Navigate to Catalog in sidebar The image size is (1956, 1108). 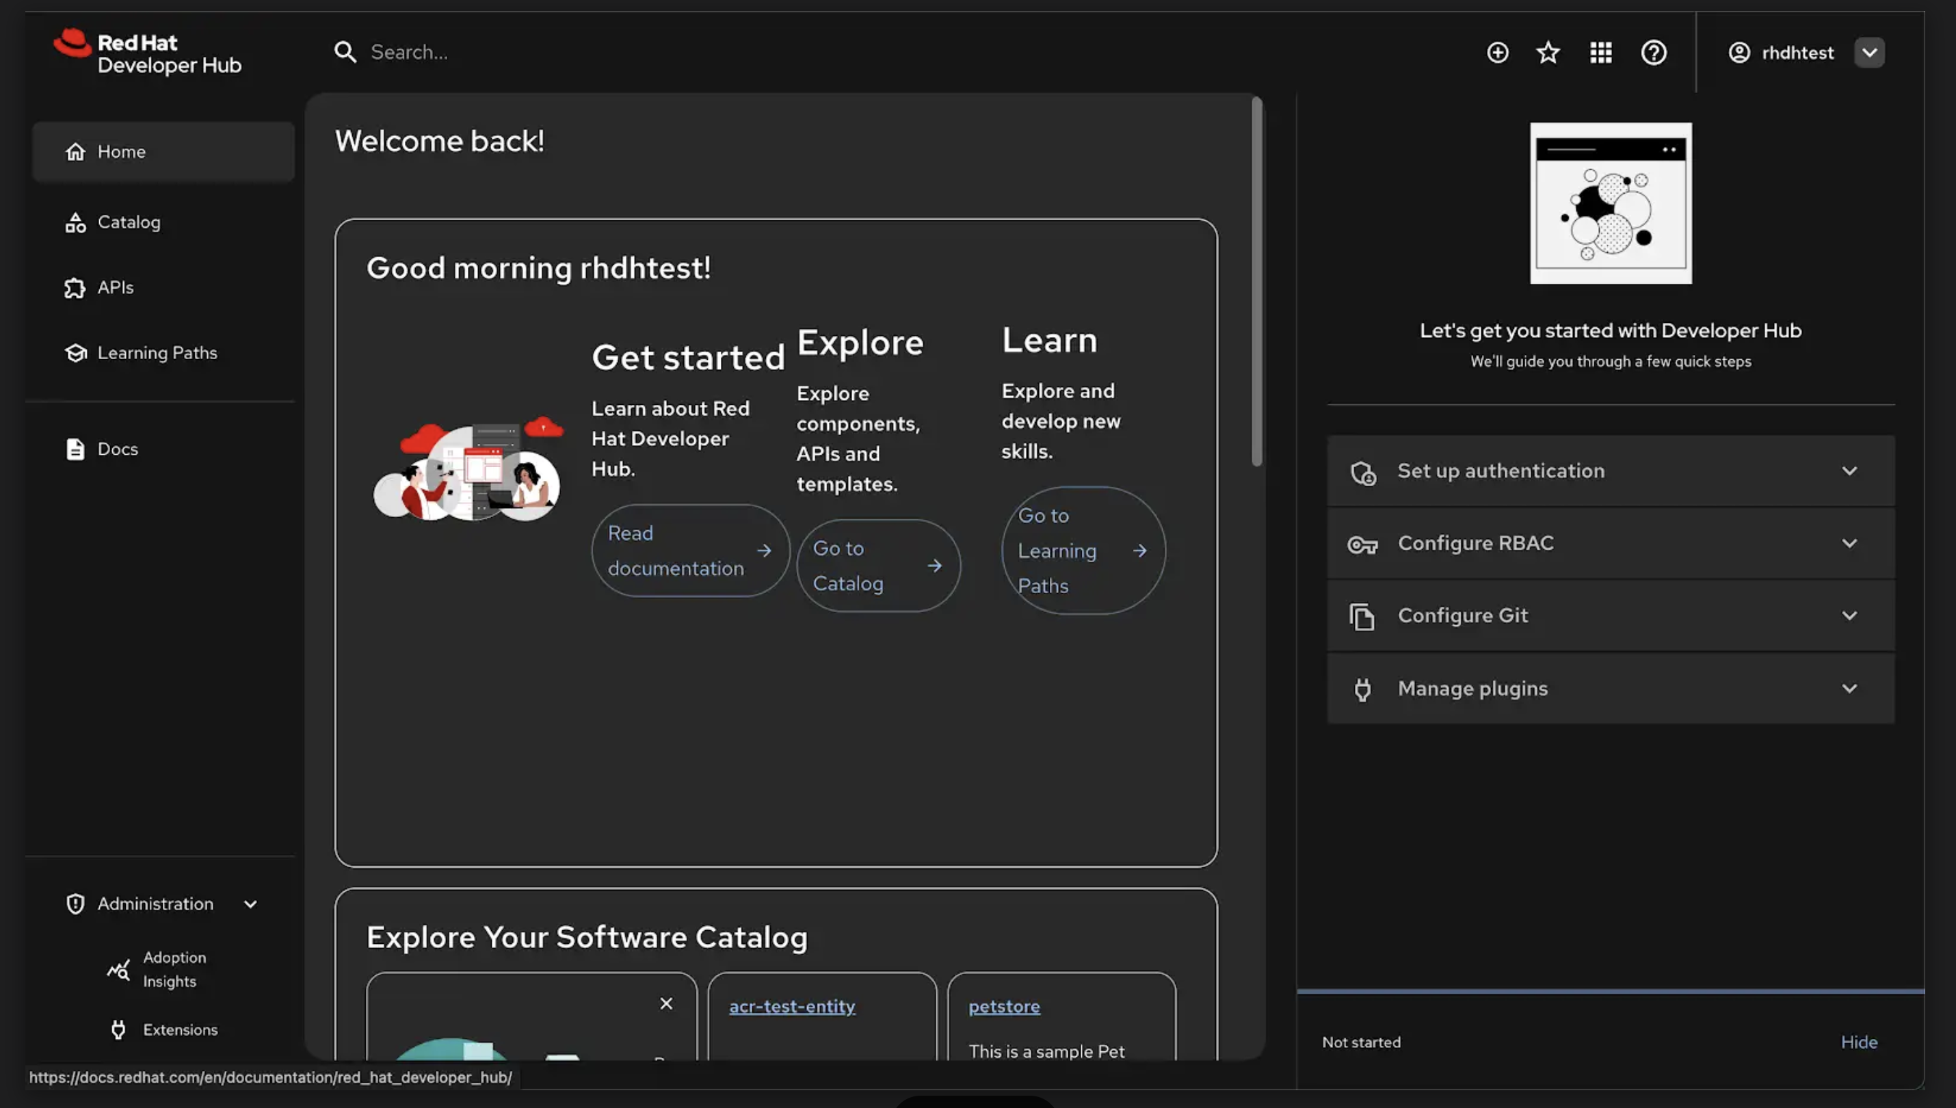[129, 222]
